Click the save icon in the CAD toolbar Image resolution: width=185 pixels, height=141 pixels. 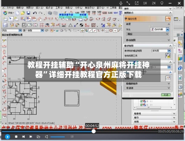point(28,13)
